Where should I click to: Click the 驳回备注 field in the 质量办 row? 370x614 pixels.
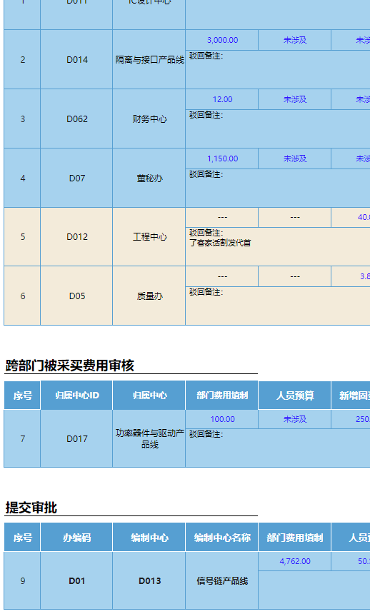coord(278,306)
